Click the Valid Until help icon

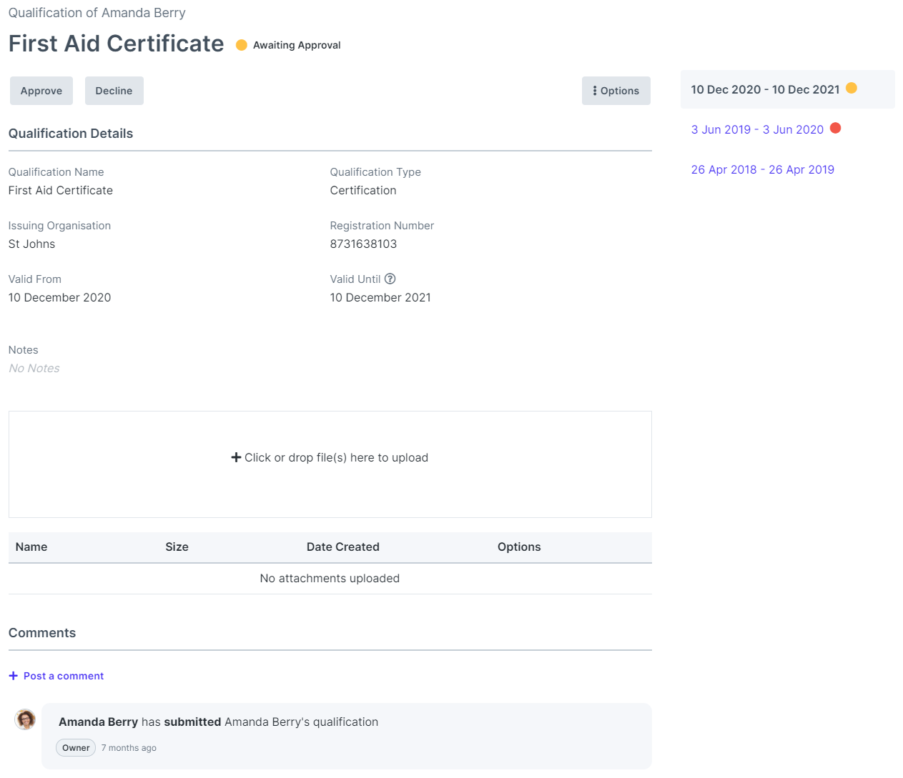coord(390,279)
